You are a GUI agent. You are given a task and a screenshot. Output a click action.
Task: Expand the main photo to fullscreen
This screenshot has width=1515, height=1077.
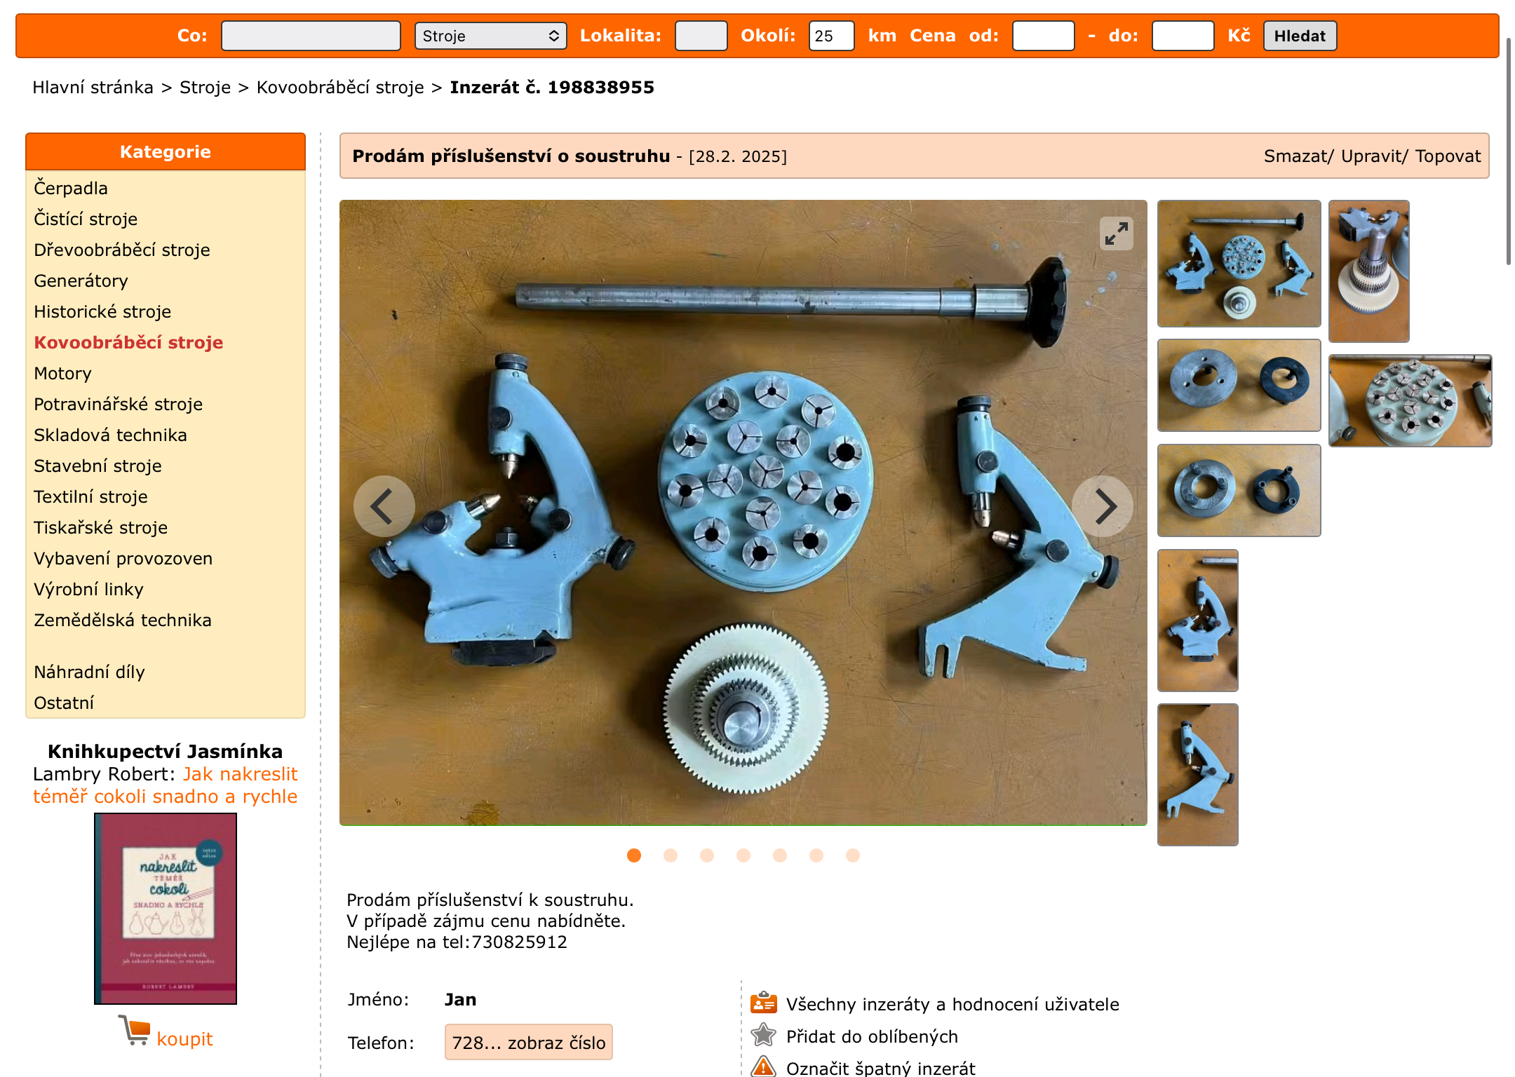[x=1116, y=234]
